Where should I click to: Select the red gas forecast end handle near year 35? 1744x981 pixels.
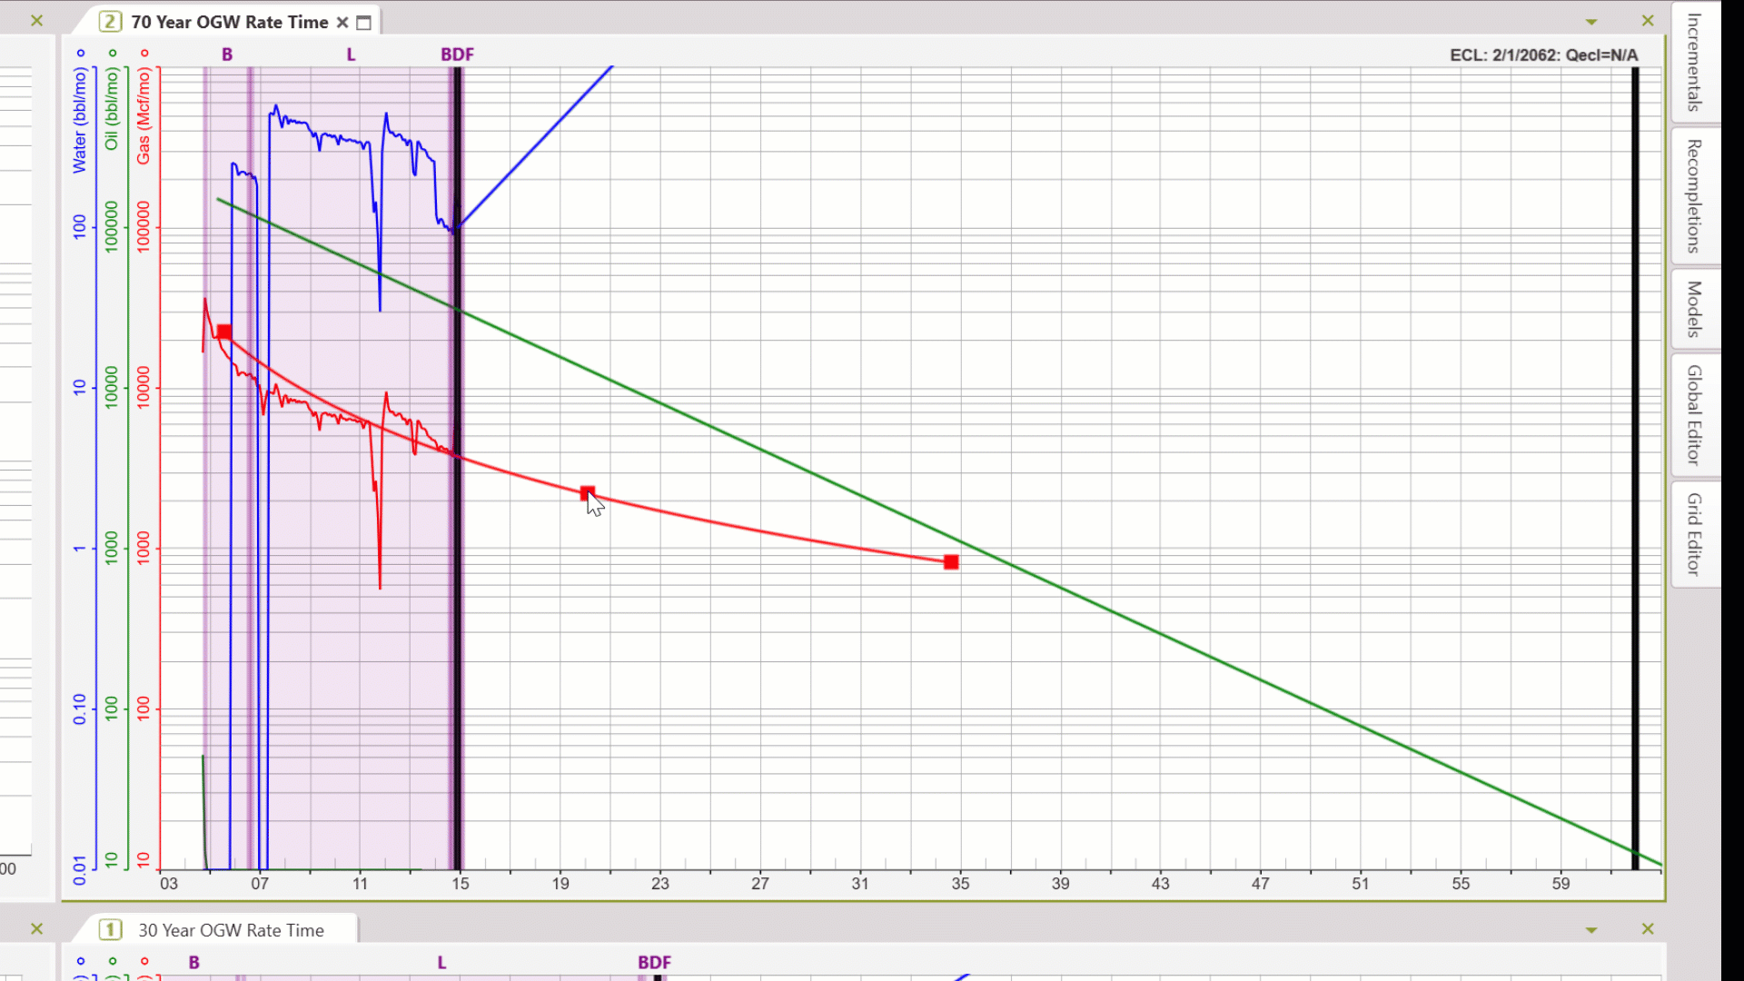pyautogui.click(x=951, y=562)
